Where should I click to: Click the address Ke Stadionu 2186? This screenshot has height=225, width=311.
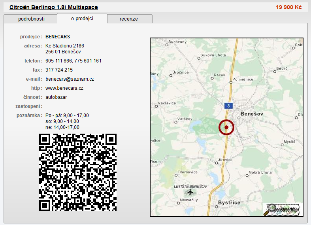[65, 46]
